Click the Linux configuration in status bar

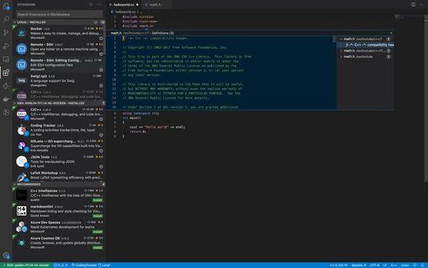(404, 265)
